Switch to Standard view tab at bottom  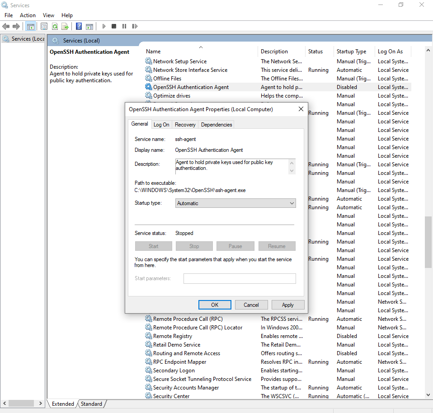[91, 404]
